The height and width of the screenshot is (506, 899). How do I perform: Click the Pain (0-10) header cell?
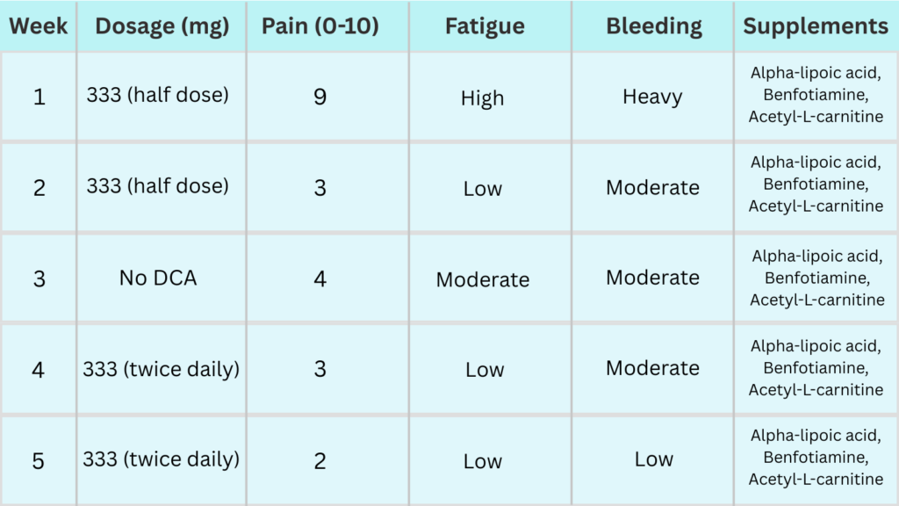click(x=320, y=26)
